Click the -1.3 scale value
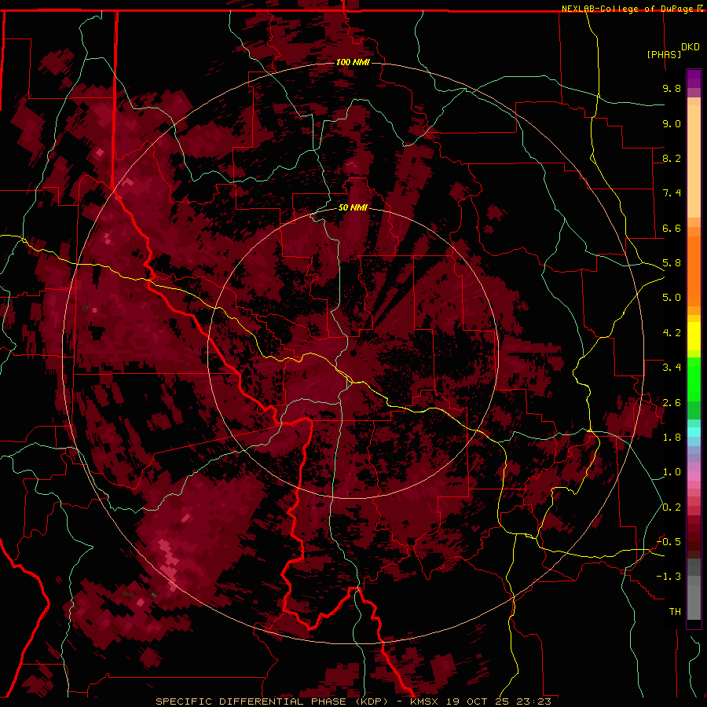This screenshot has width=707, height=707. pyautogui.click(x=669, y=577)
